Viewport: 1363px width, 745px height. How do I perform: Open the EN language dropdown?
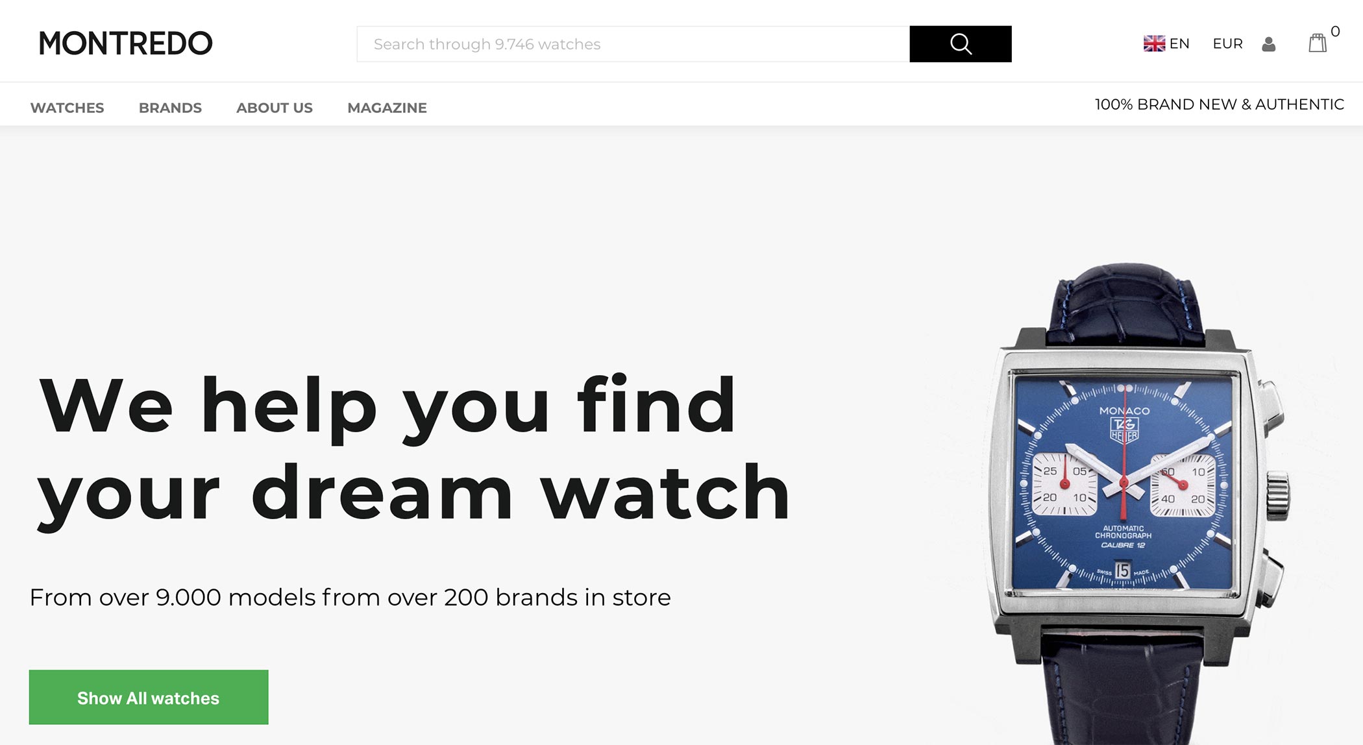pyautogui.click(x=1166, y=43)
